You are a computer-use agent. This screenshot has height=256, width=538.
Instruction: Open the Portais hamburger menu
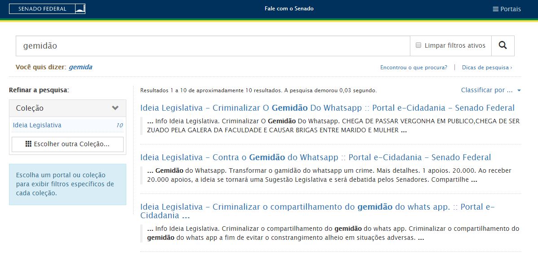pyautogui.click(x=507, y=9)
